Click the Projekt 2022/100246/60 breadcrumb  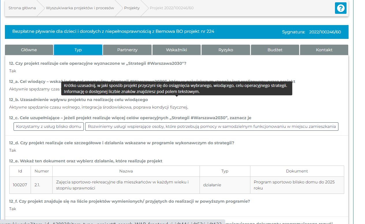[172, 8]
